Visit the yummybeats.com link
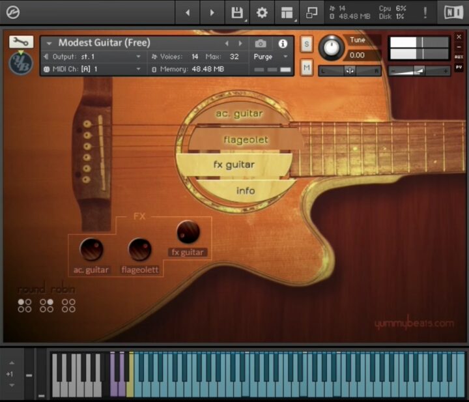The height and width of the screenshot is (402, 469). (414, 323)
